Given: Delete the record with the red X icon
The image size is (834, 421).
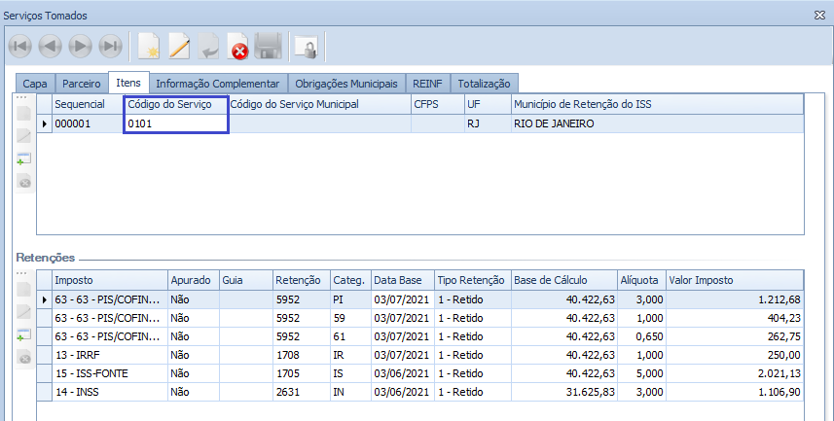Looking at the screenshot, I should [237, 46].
